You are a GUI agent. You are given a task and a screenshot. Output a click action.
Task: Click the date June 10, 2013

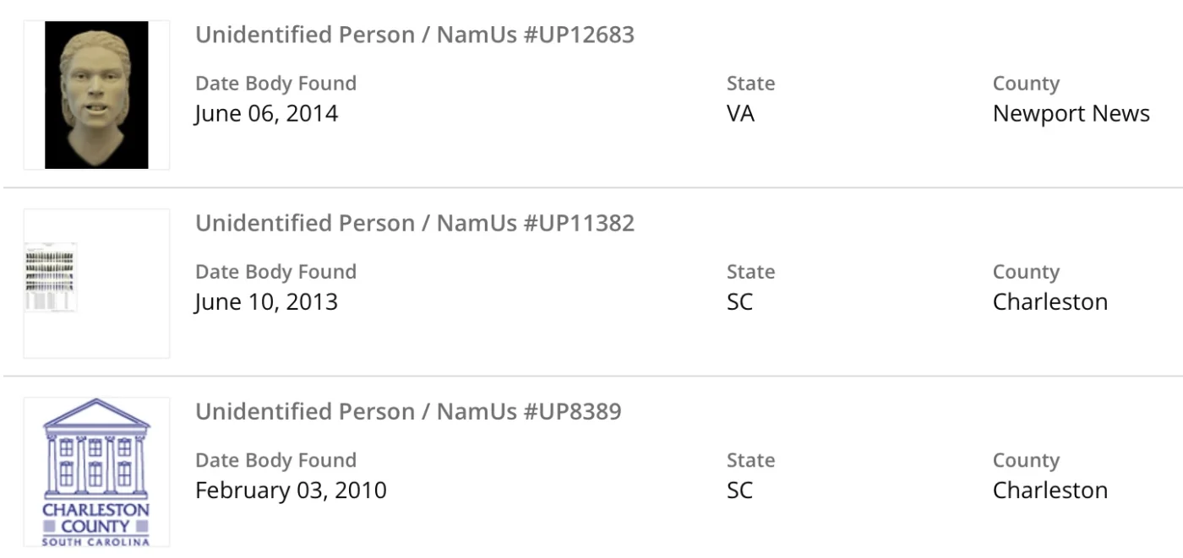(x=266, y=301)
